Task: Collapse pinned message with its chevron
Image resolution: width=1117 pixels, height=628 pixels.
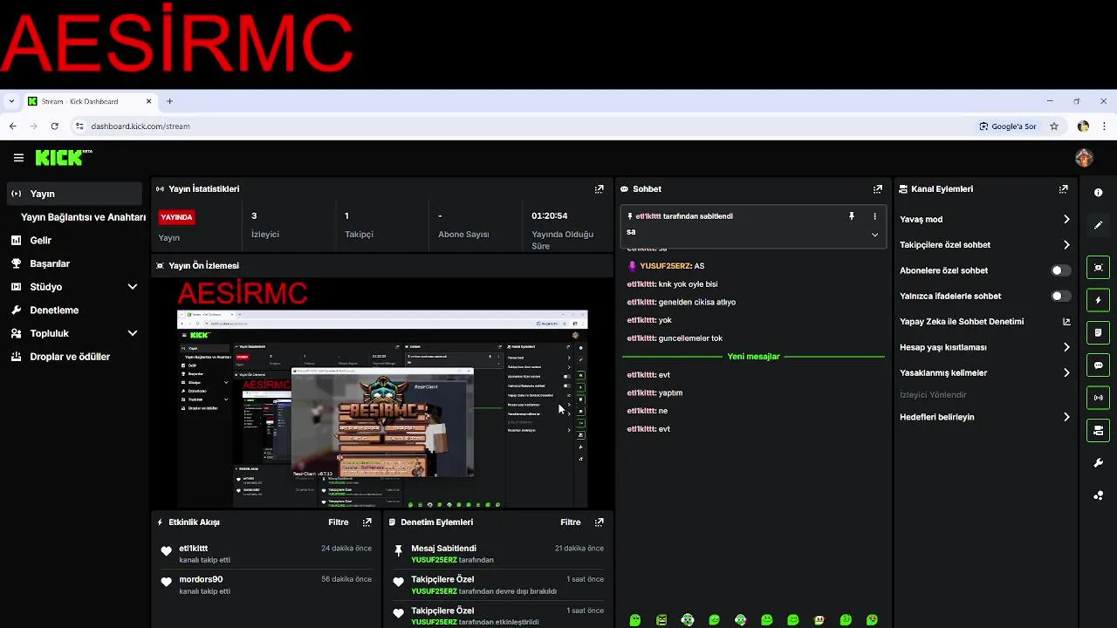Action: coord(874,234)
